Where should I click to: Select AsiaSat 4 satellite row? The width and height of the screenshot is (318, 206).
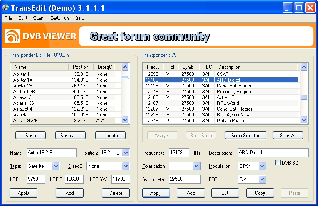pyautogui.click(x=66, y=109)
